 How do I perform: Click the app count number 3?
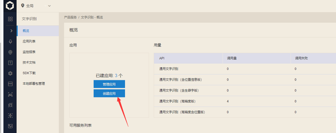(x=116, y=75)
